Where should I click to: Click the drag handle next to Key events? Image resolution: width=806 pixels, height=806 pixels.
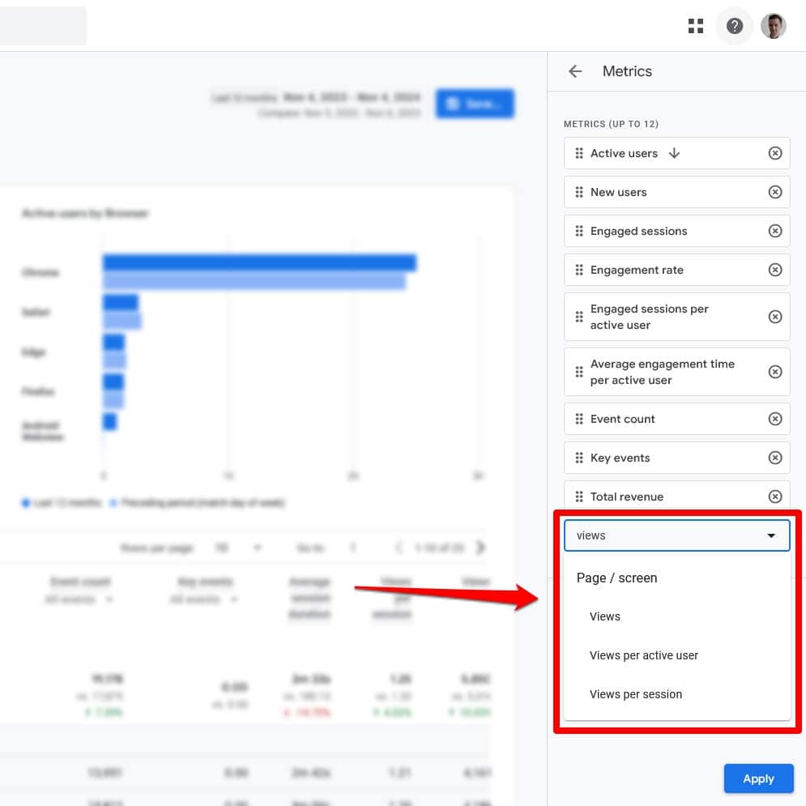tap(579, 458)
